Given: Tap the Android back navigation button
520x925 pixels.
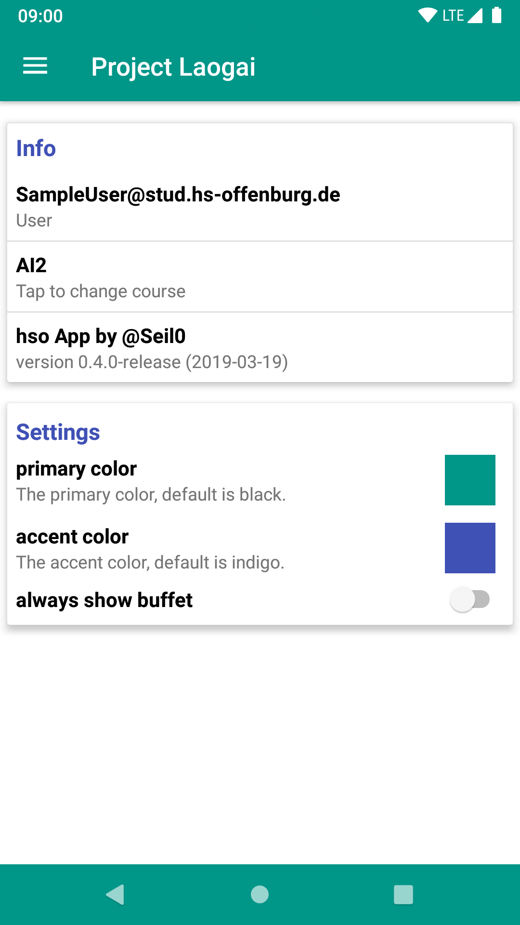Looking at the screenshot, I should click(x=116, y=895).
